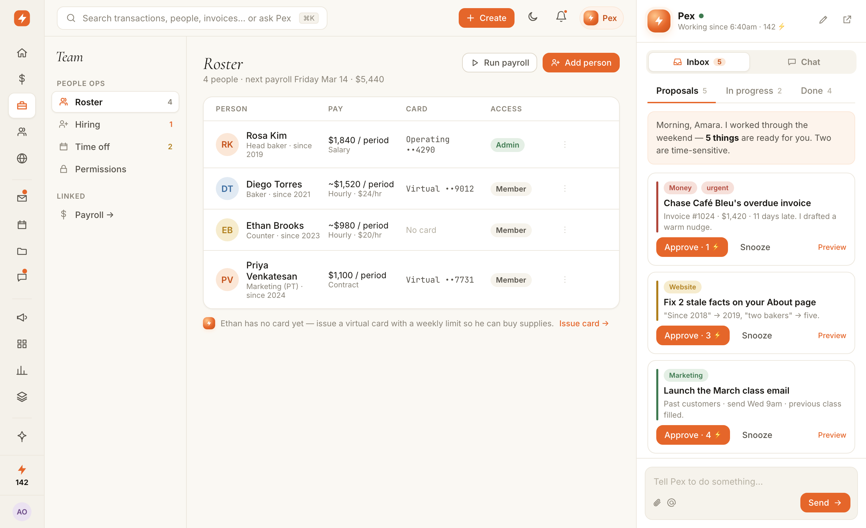Open Time off in the Team sidebar
Image resolution: width=866 pixels, height=528 pixels.
click(x=115, y=147)
